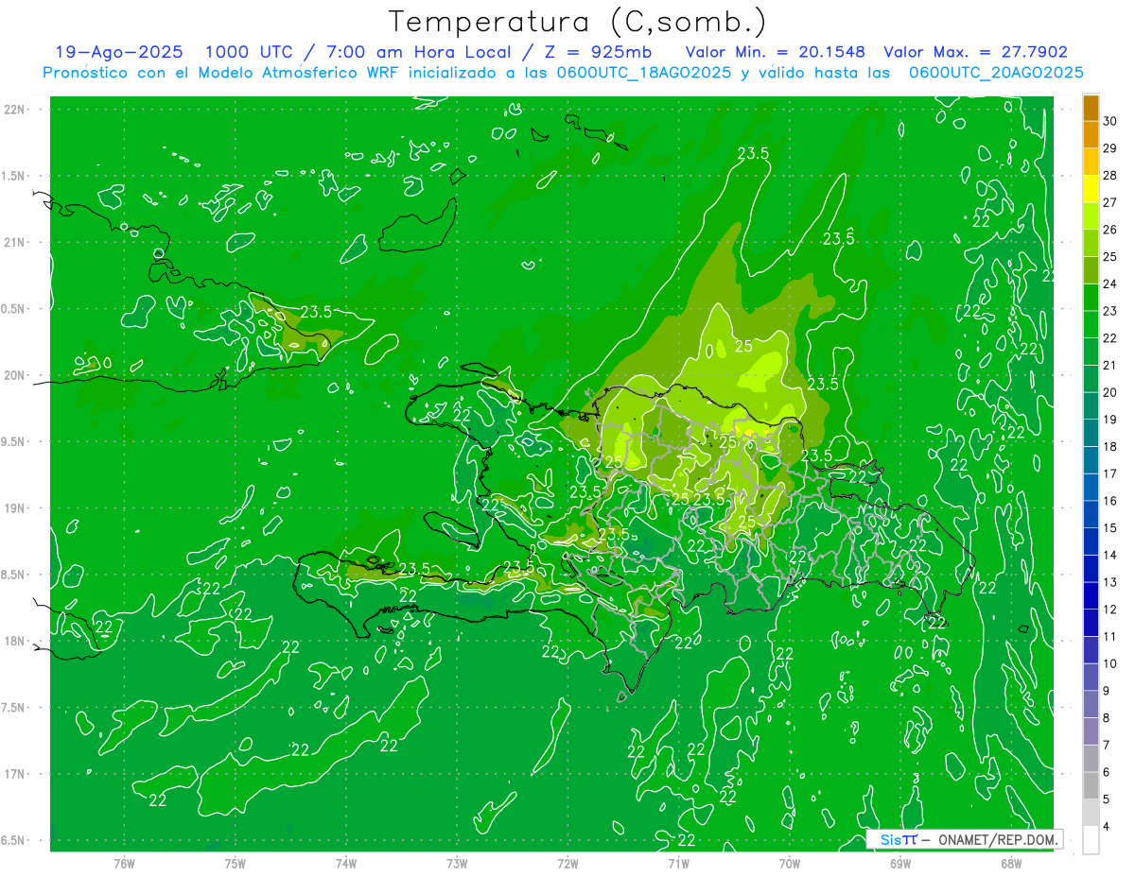This screenshot has width=1135, height=876.
Task: Click the white bottom swatch of the color scale
Action: pos(1091,839)
